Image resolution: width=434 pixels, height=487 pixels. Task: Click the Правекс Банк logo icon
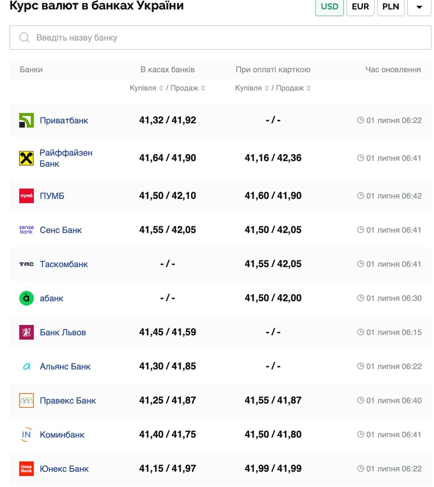26,401
